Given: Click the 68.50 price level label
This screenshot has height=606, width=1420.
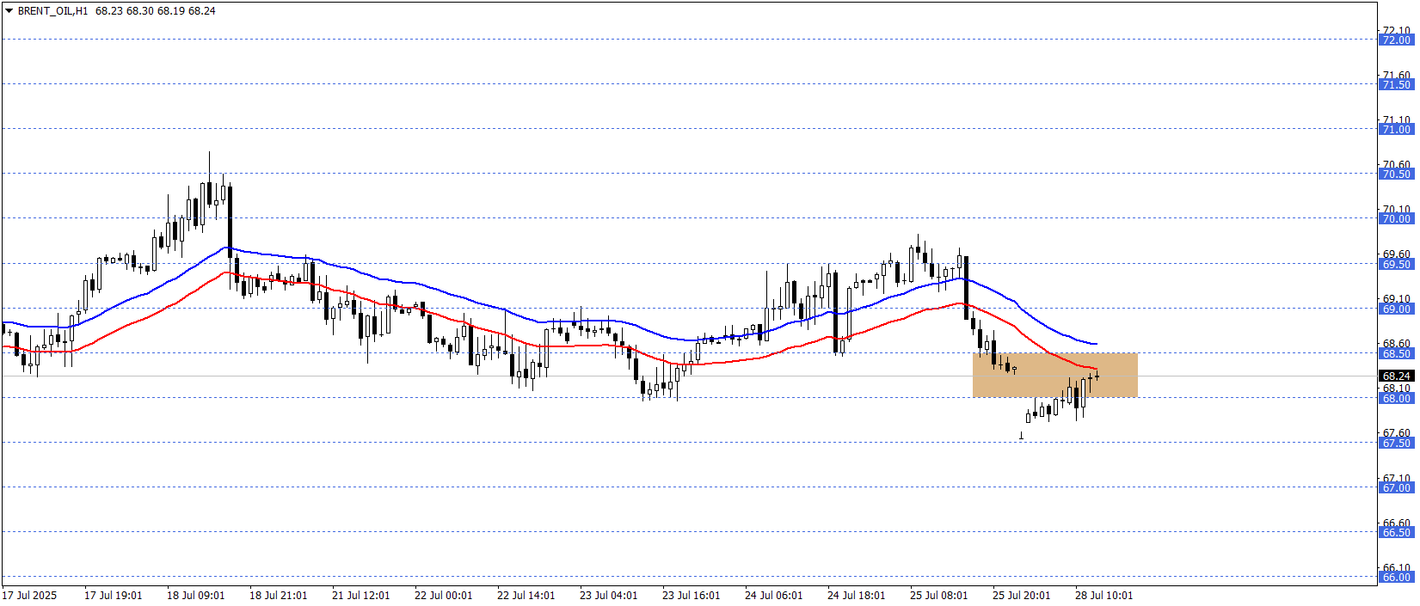Looking at the screenshot, I should [x=1397, y=353].
